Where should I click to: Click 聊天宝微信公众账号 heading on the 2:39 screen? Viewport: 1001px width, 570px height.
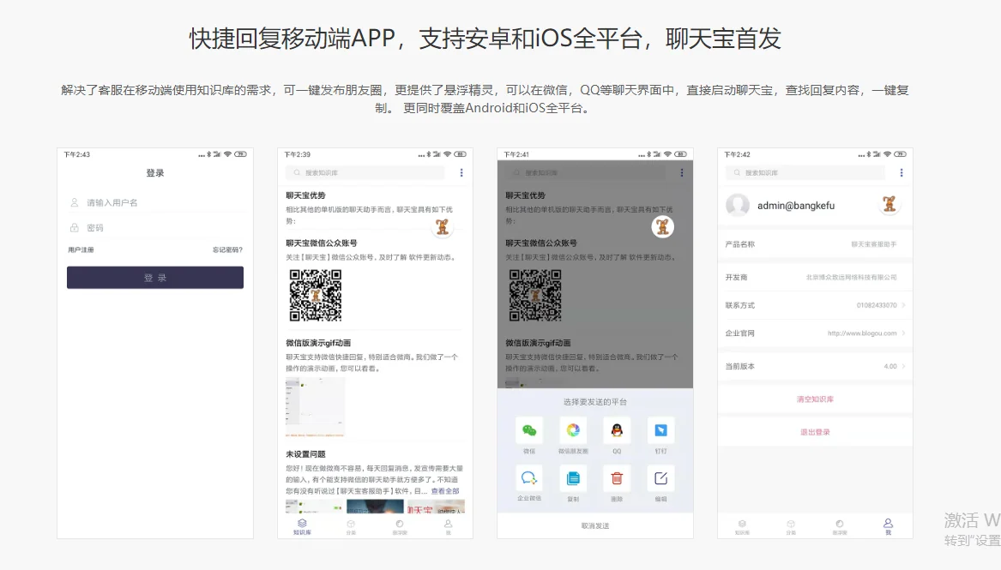click(321, 243)
